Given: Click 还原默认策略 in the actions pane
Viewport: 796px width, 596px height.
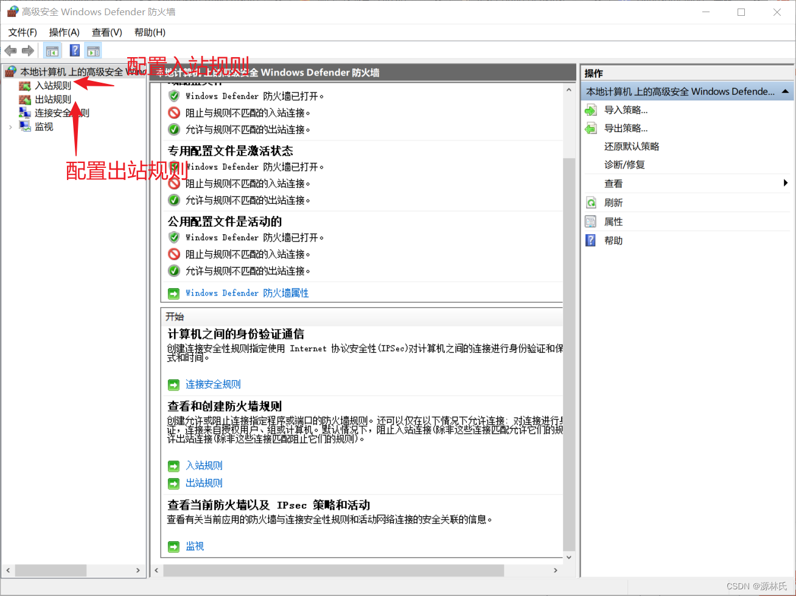Looking at the screenshot, I should point(632,147).
